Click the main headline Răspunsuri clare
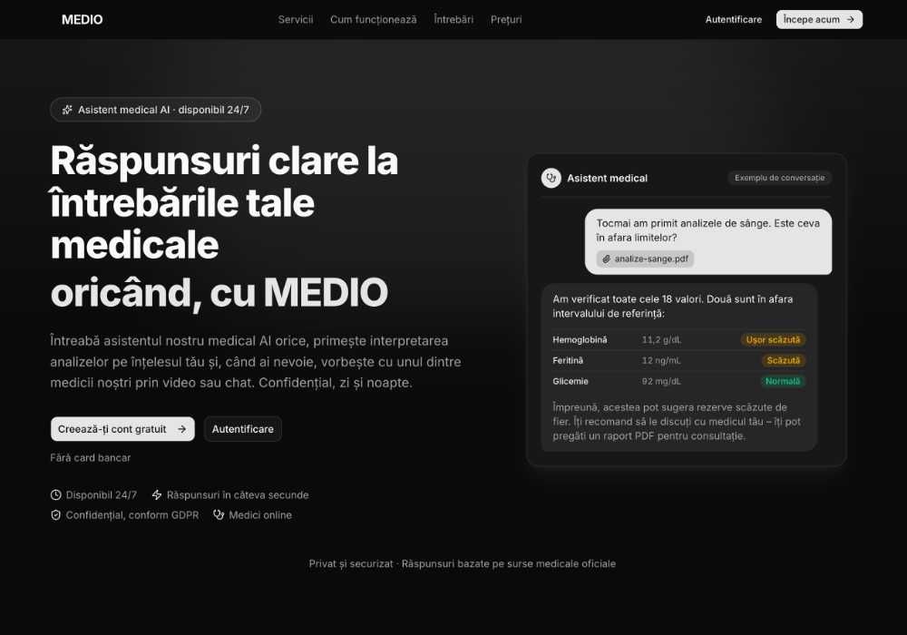The image size is (907, 635). [x=224, y=228]
